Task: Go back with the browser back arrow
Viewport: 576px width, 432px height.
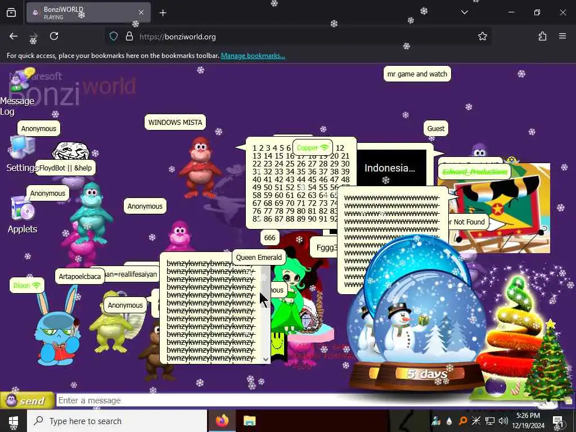Action: tap(13, 36)
